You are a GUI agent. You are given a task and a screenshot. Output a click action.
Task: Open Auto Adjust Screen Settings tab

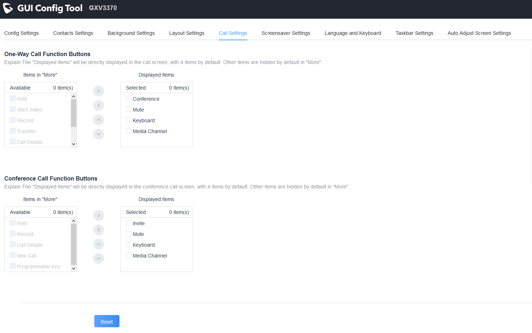[479, 33]
